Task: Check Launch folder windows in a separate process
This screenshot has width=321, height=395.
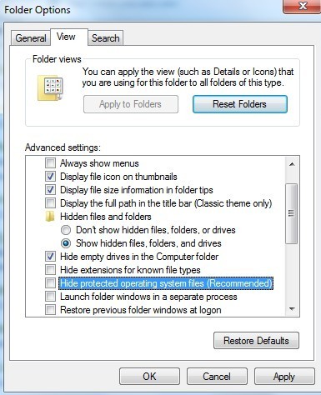Action: (50, 297)
